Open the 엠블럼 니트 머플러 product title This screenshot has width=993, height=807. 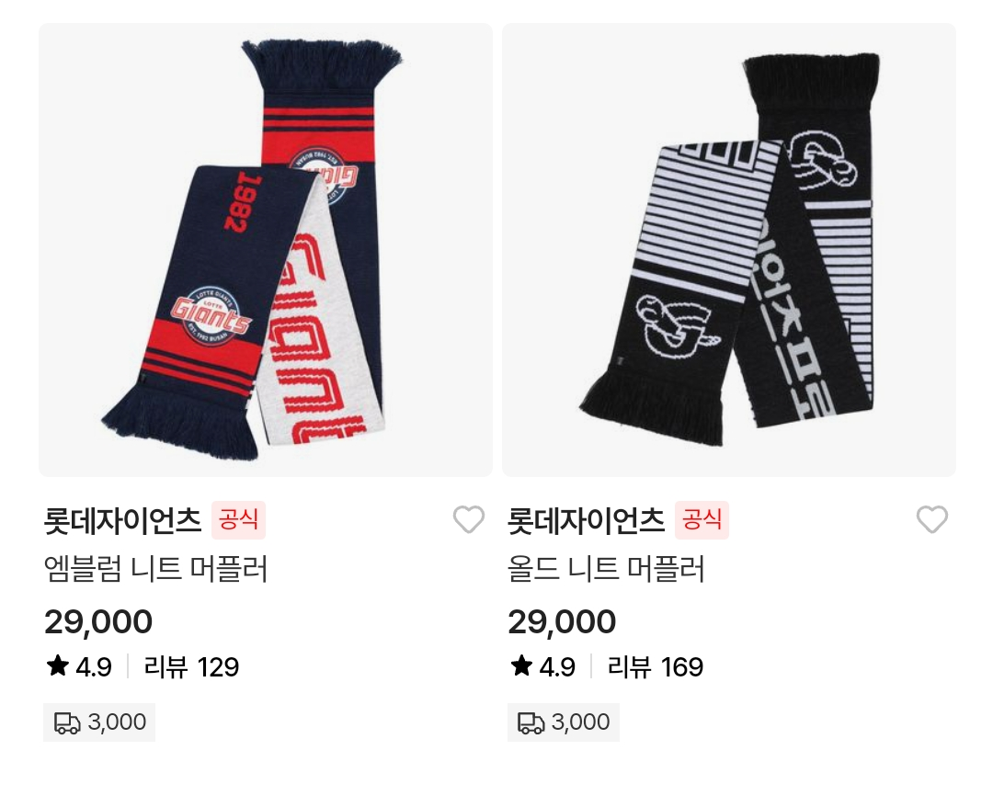point(155,569)
